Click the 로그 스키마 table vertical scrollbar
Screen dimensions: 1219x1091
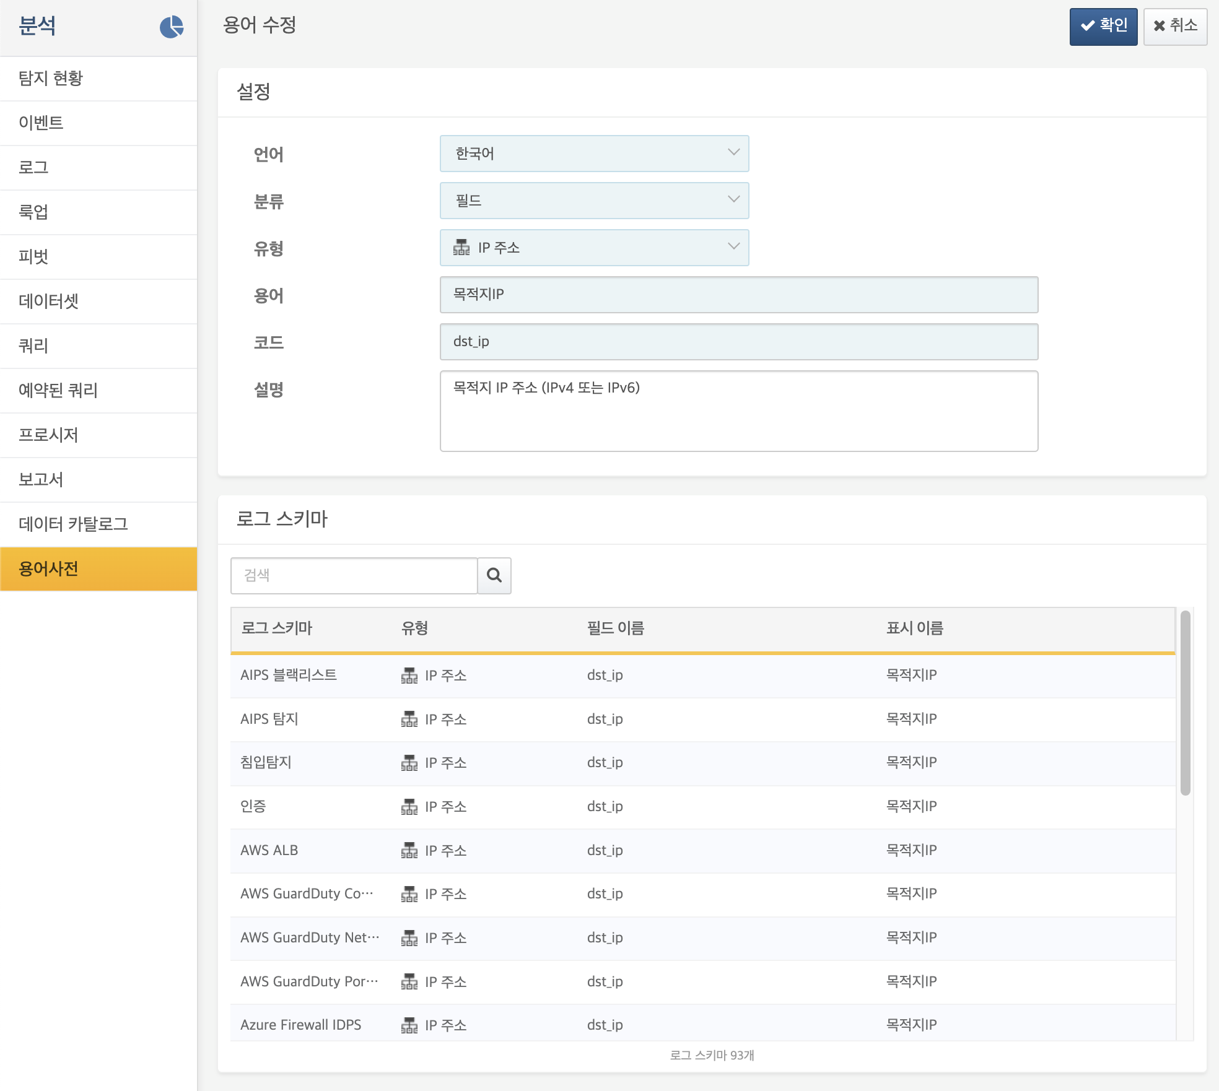1185,703
